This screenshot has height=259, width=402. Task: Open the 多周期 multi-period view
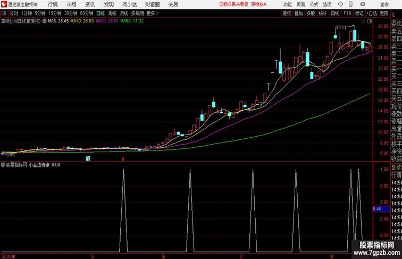(137, 13)
